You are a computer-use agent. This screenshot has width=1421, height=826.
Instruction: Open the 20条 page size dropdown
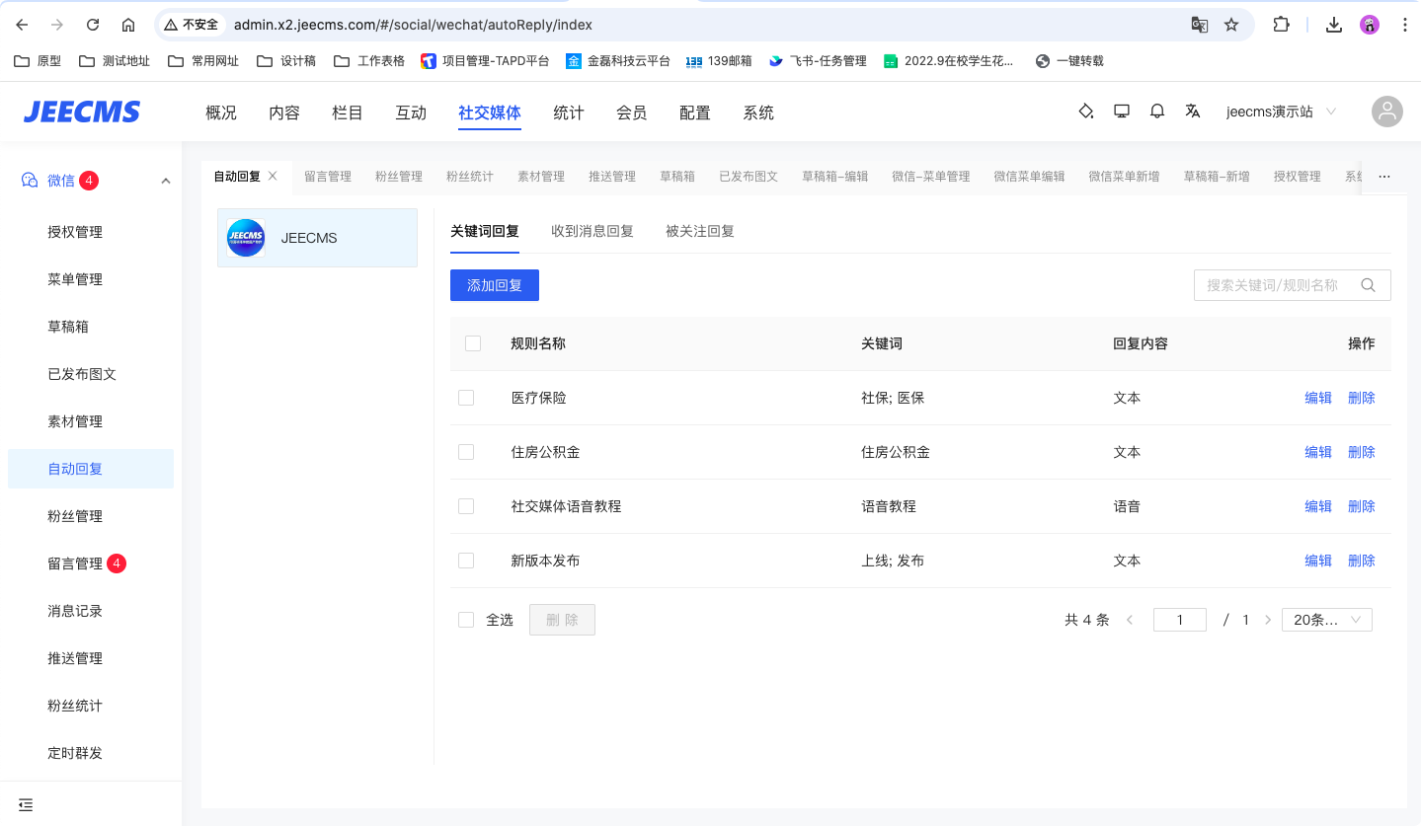[x=1326, y=620]
